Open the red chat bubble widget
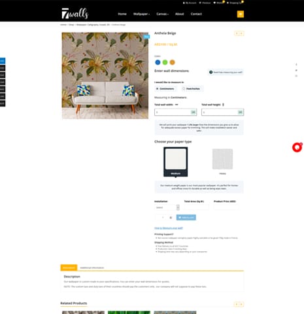This screenshot has height=314, width=304. (x=297, y=147)
